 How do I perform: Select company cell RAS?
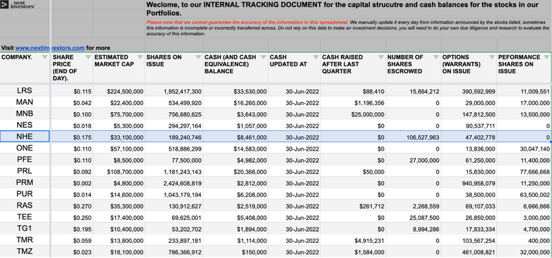[24, 206]
